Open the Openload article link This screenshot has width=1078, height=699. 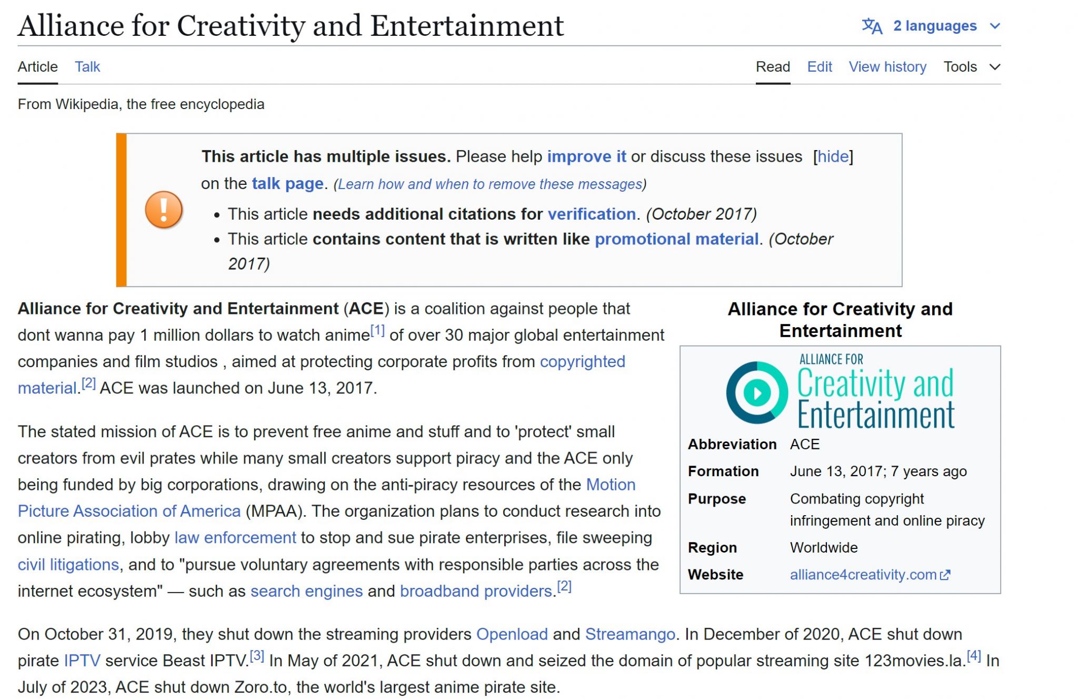point(512,634)
